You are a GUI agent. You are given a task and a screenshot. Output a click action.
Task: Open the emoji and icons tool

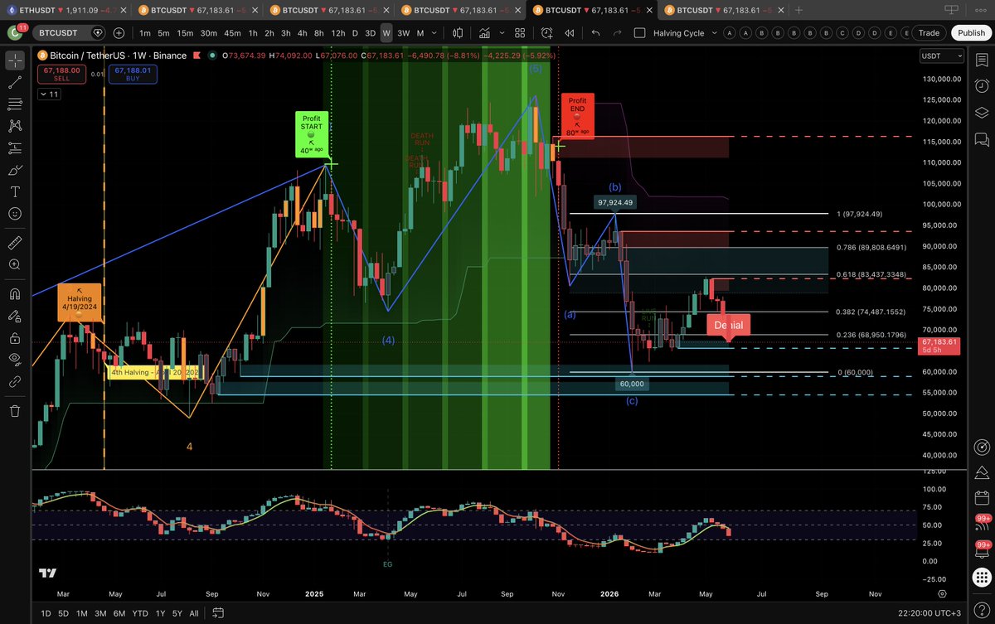point(15,213)
